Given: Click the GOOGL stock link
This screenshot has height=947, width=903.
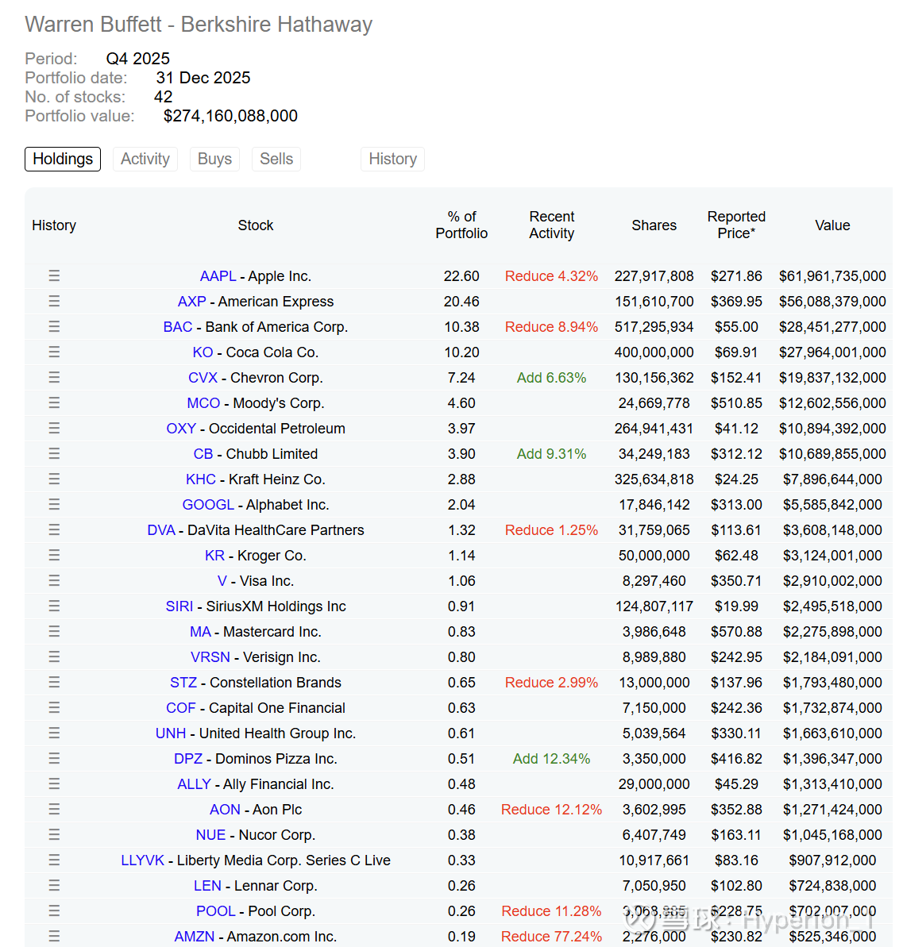Looking at the screenshot, I should pos(208,505).
